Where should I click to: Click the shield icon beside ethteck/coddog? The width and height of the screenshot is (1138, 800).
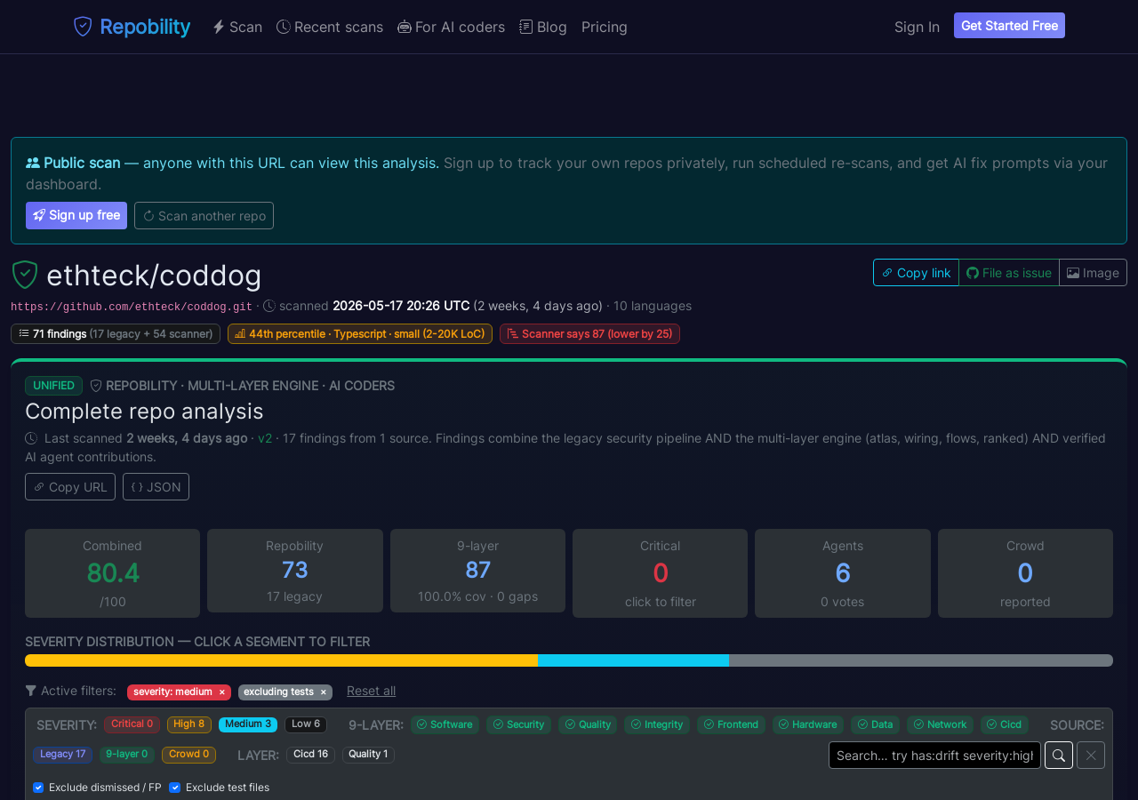25,275
